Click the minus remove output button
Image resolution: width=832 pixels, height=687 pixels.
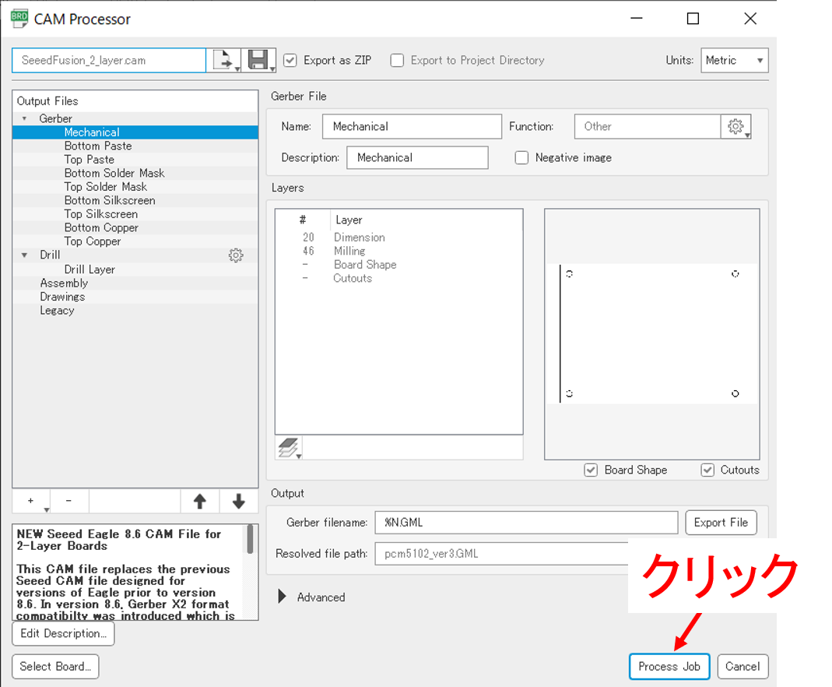click(x=68, y=501)
